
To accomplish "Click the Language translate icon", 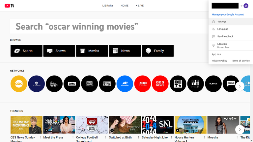I will tap(213, 29).
